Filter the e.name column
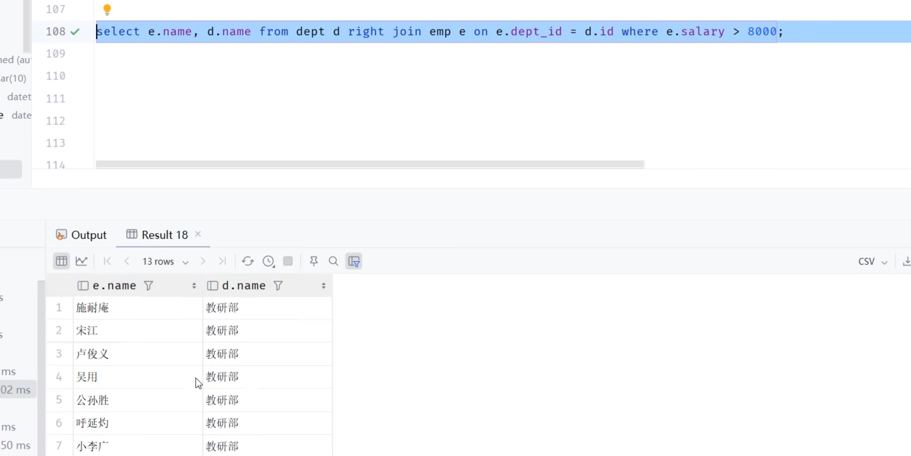 (149, 286)
